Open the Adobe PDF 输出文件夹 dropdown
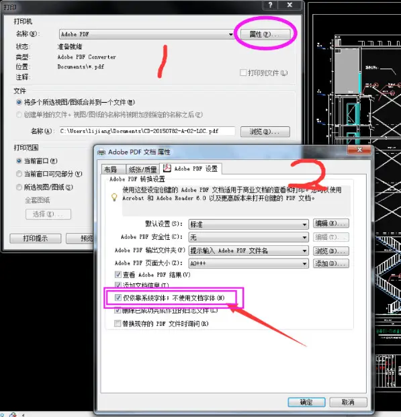This screenshot has width=401, height=417. click(x=249, y=250)
